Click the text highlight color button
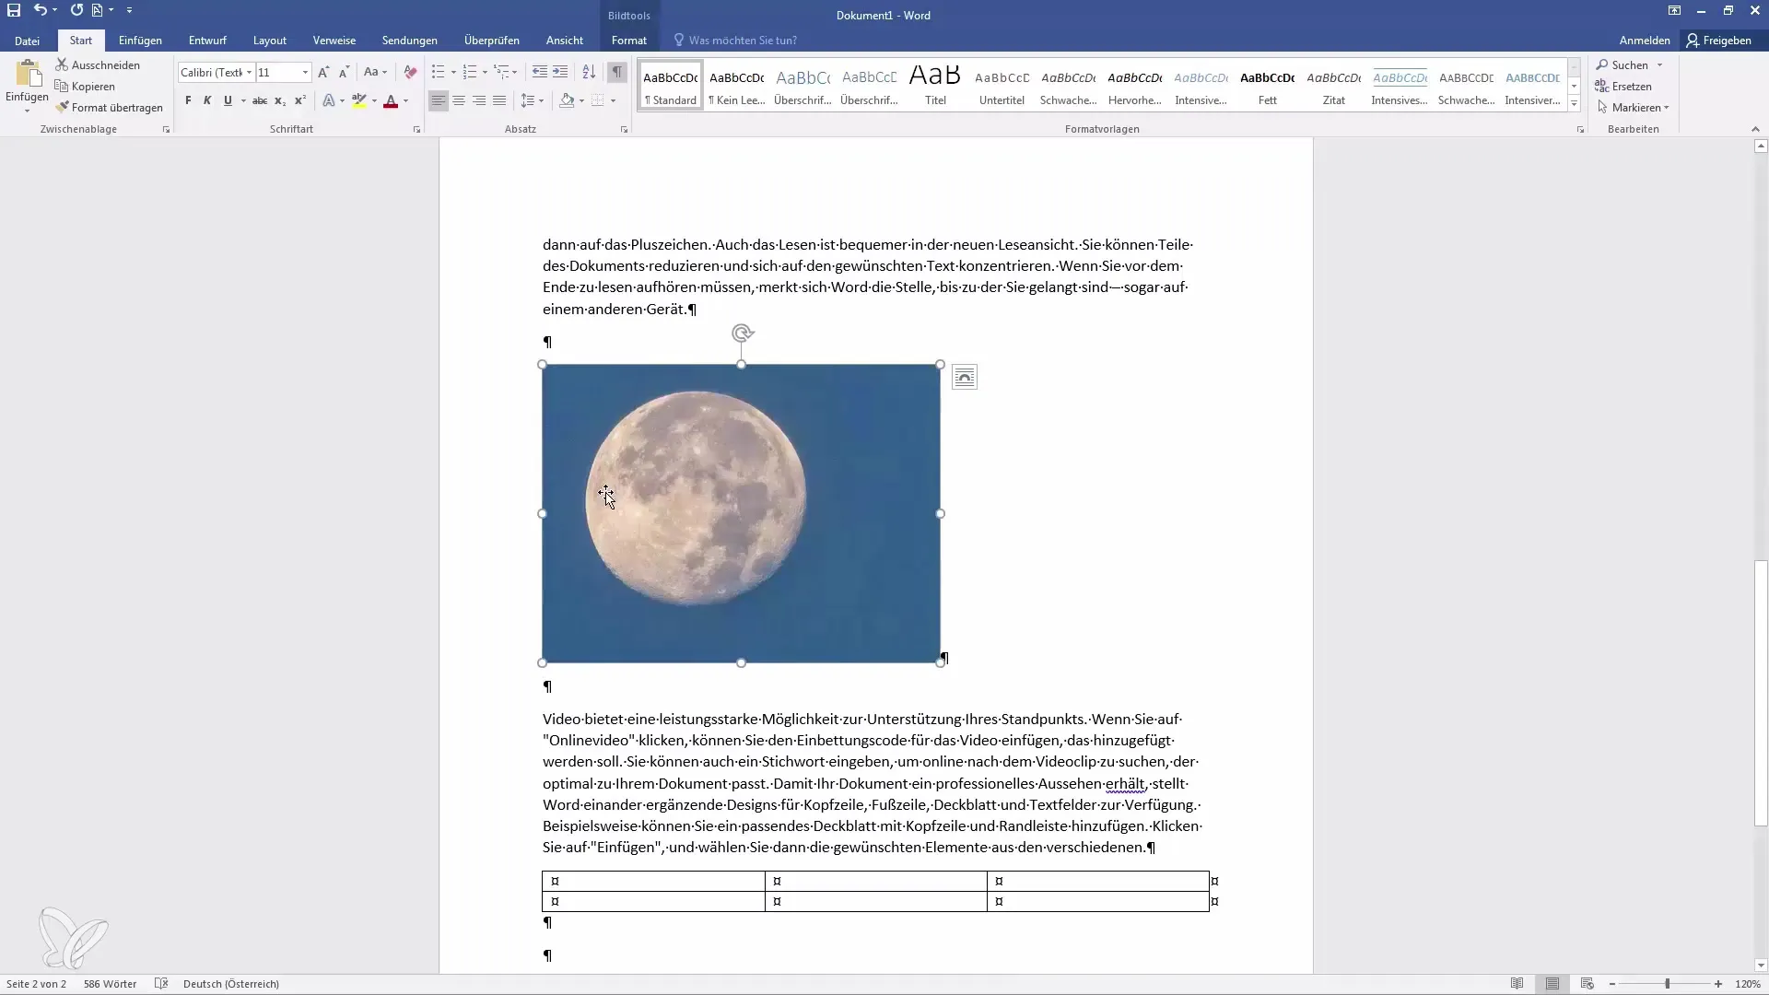 (x=359, y=100)
